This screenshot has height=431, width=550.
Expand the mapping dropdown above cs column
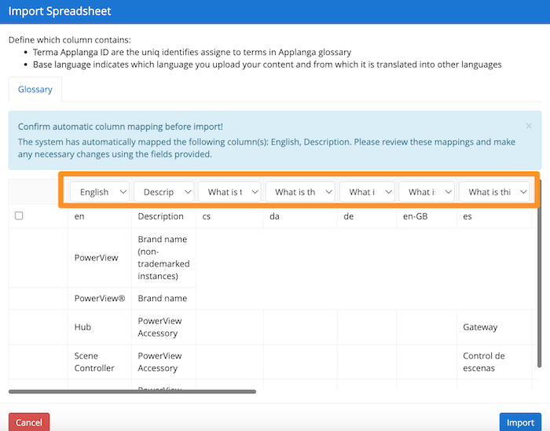click(229, 192)
